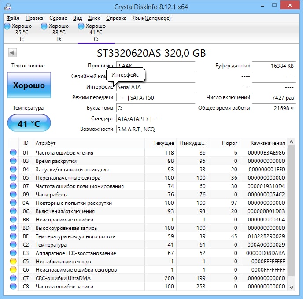Screen dimensions: 303x299
Task: Click scrollbar up arrow in attribute list
Action: pos(292,142)
